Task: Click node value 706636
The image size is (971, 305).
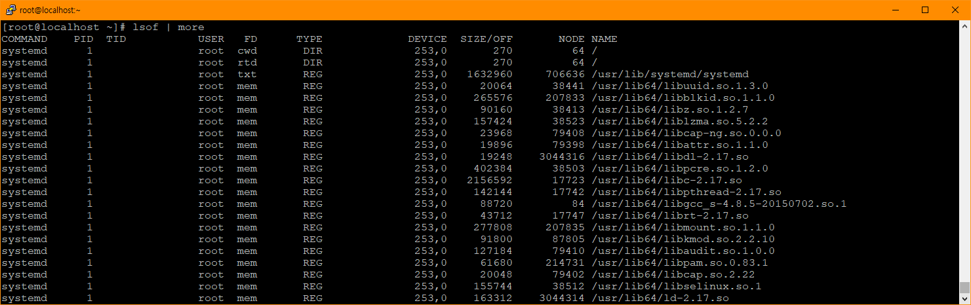Action: (565, 74)
